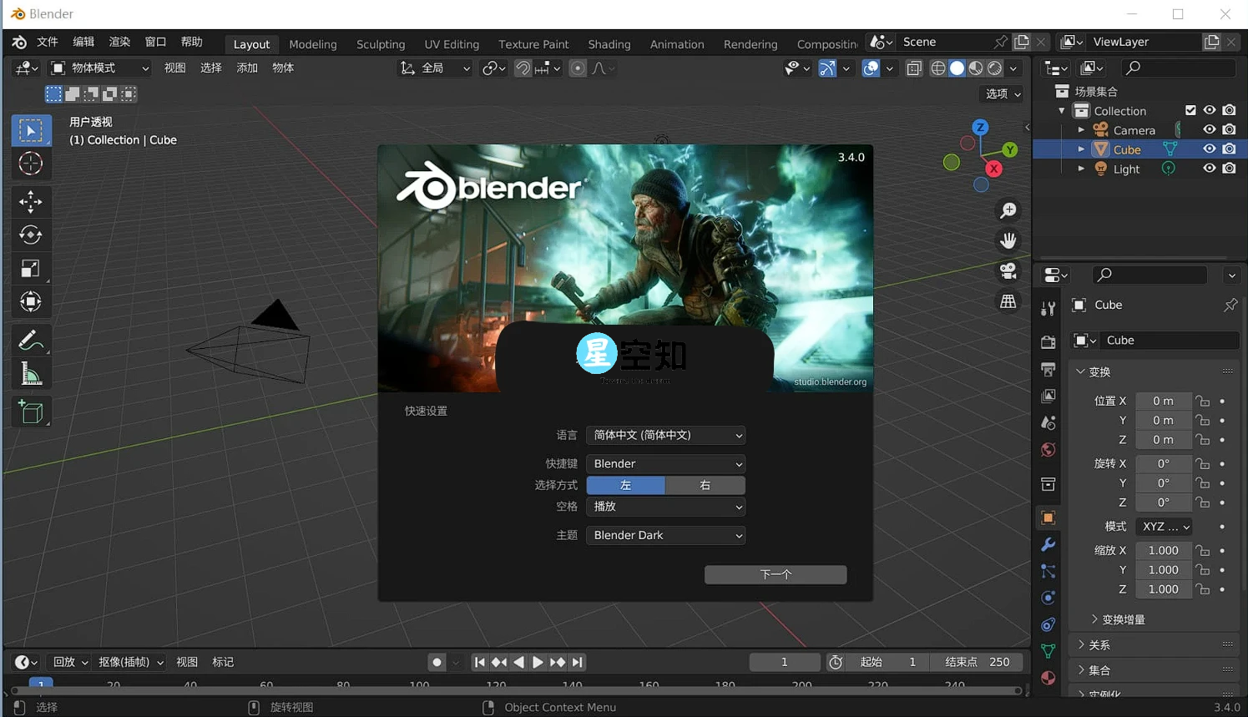Toggle lock on 位置 X
Viewport: 1248px width, 717px height.
tap(1202, 401)
